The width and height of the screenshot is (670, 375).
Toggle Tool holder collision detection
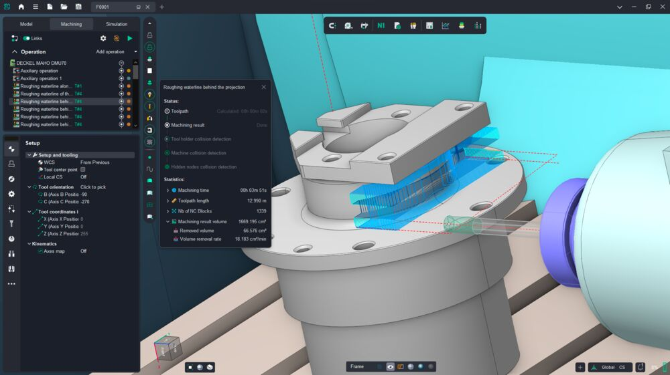click(167, 139)
